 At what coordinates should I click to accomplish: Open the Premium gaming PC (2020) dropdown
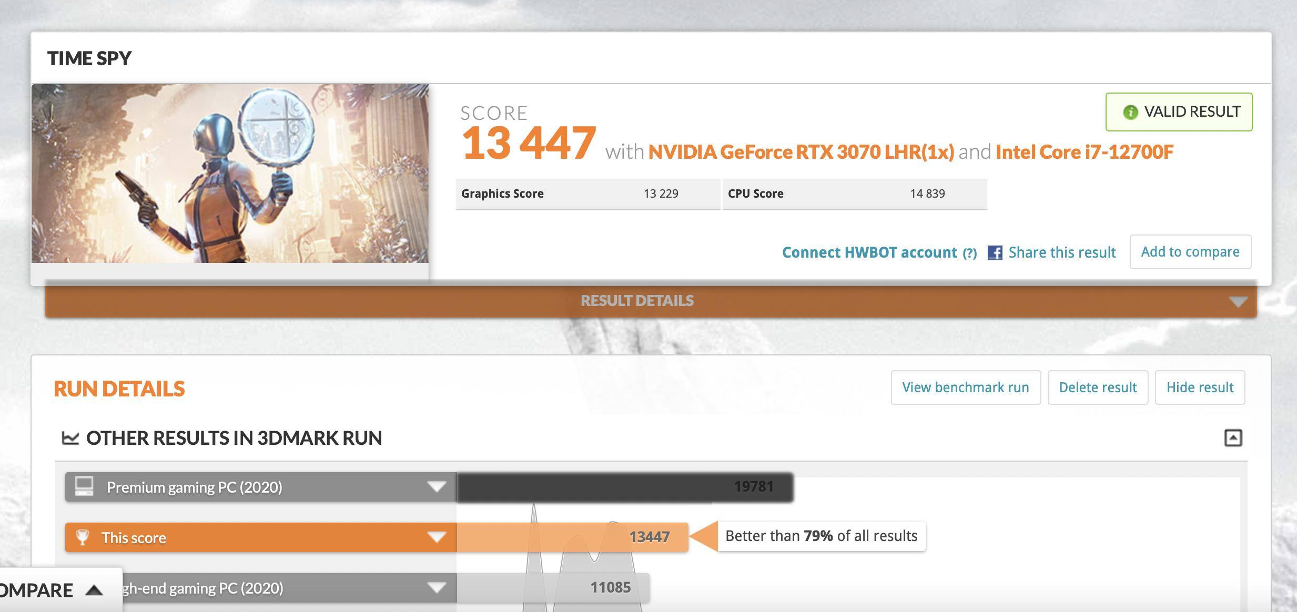pyautogui.click(x=436, y=487)
